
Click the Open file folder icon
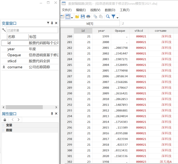pyautogui.click(x=77, y=17)
